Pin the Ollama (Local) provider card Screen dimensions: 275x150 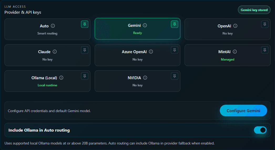click(85, 76)
